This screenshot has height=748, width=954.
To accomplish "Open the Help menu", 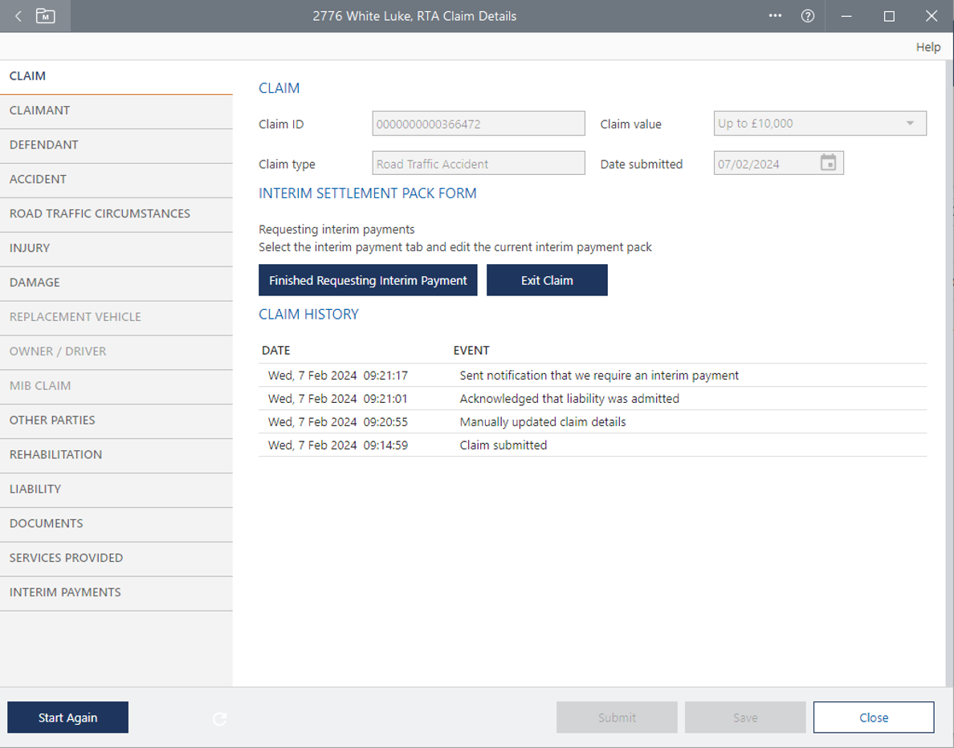I will point(927,47).
